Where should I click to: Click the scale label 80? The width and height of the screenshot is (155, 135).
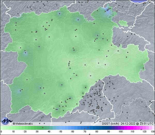coord(97,132)
